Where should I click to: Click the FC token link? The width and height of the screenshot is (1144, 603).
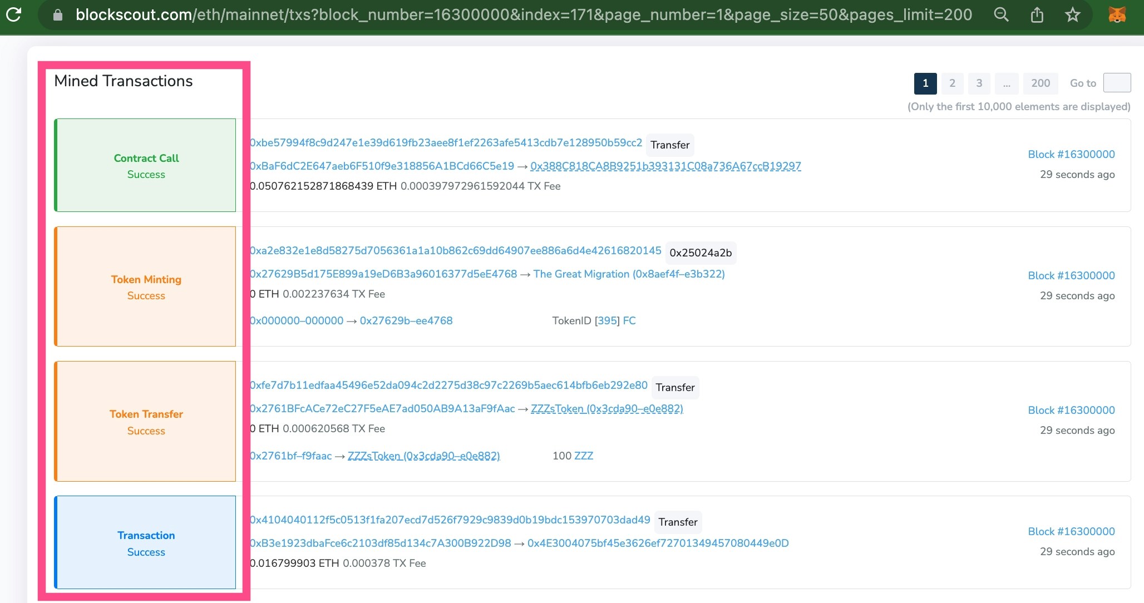[x=629, y=321]
